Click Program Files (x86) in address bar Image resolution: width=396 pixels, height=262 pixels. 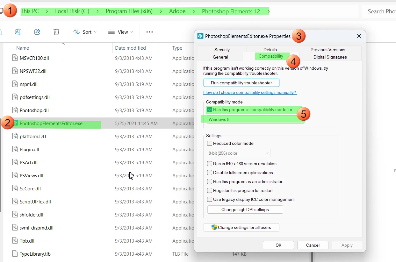pyautogui.click(x=129, y=11)
